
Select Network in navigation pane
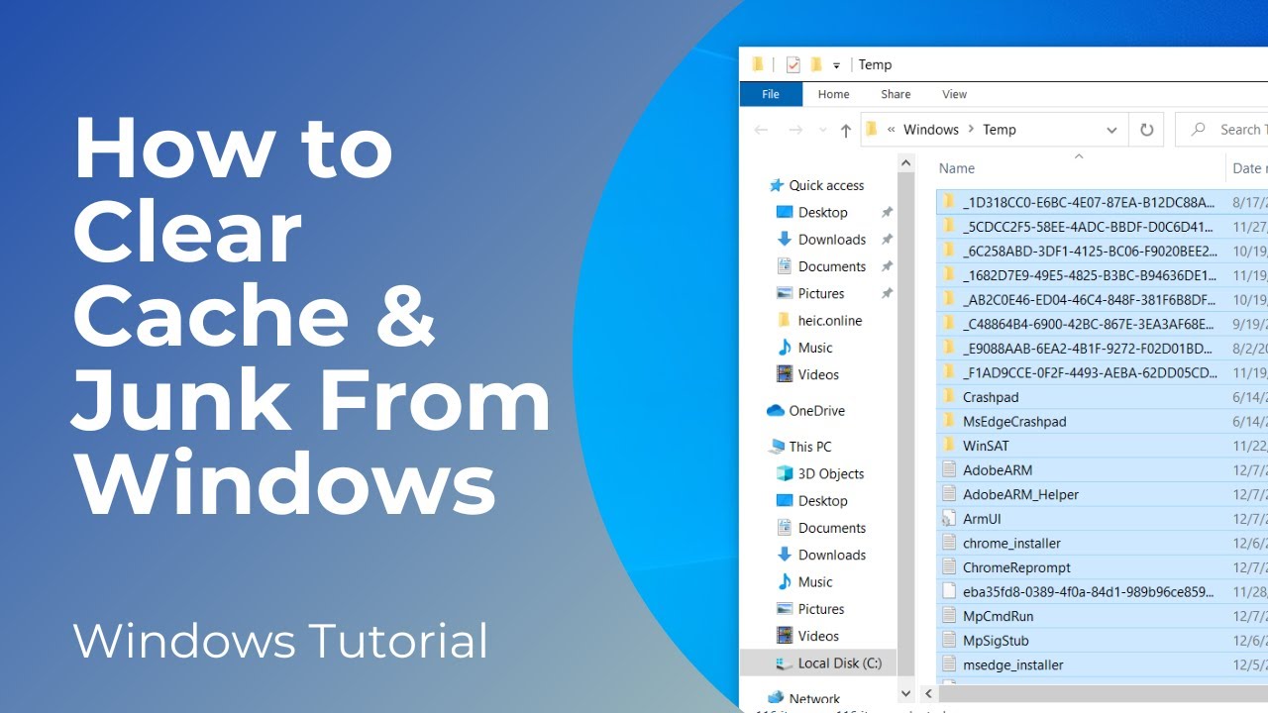815,699
